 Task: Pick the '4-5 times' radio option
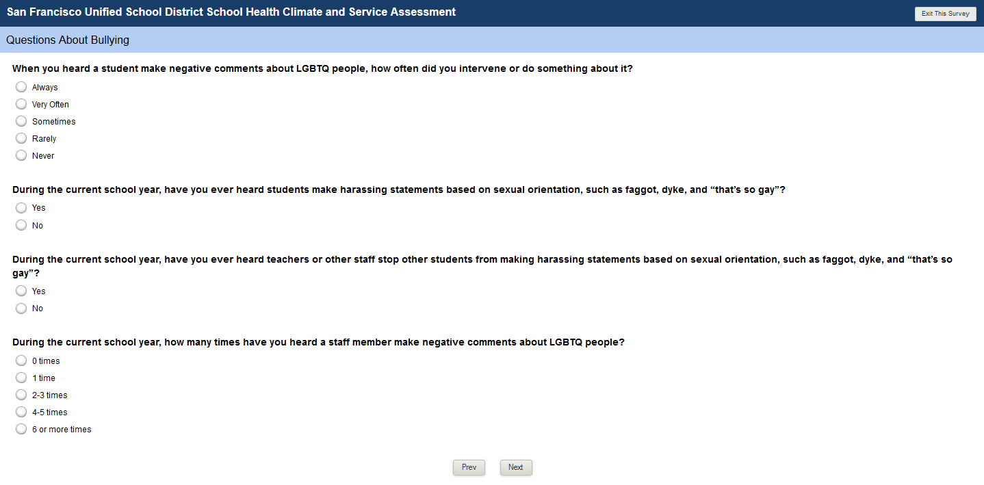coord(21,412)
